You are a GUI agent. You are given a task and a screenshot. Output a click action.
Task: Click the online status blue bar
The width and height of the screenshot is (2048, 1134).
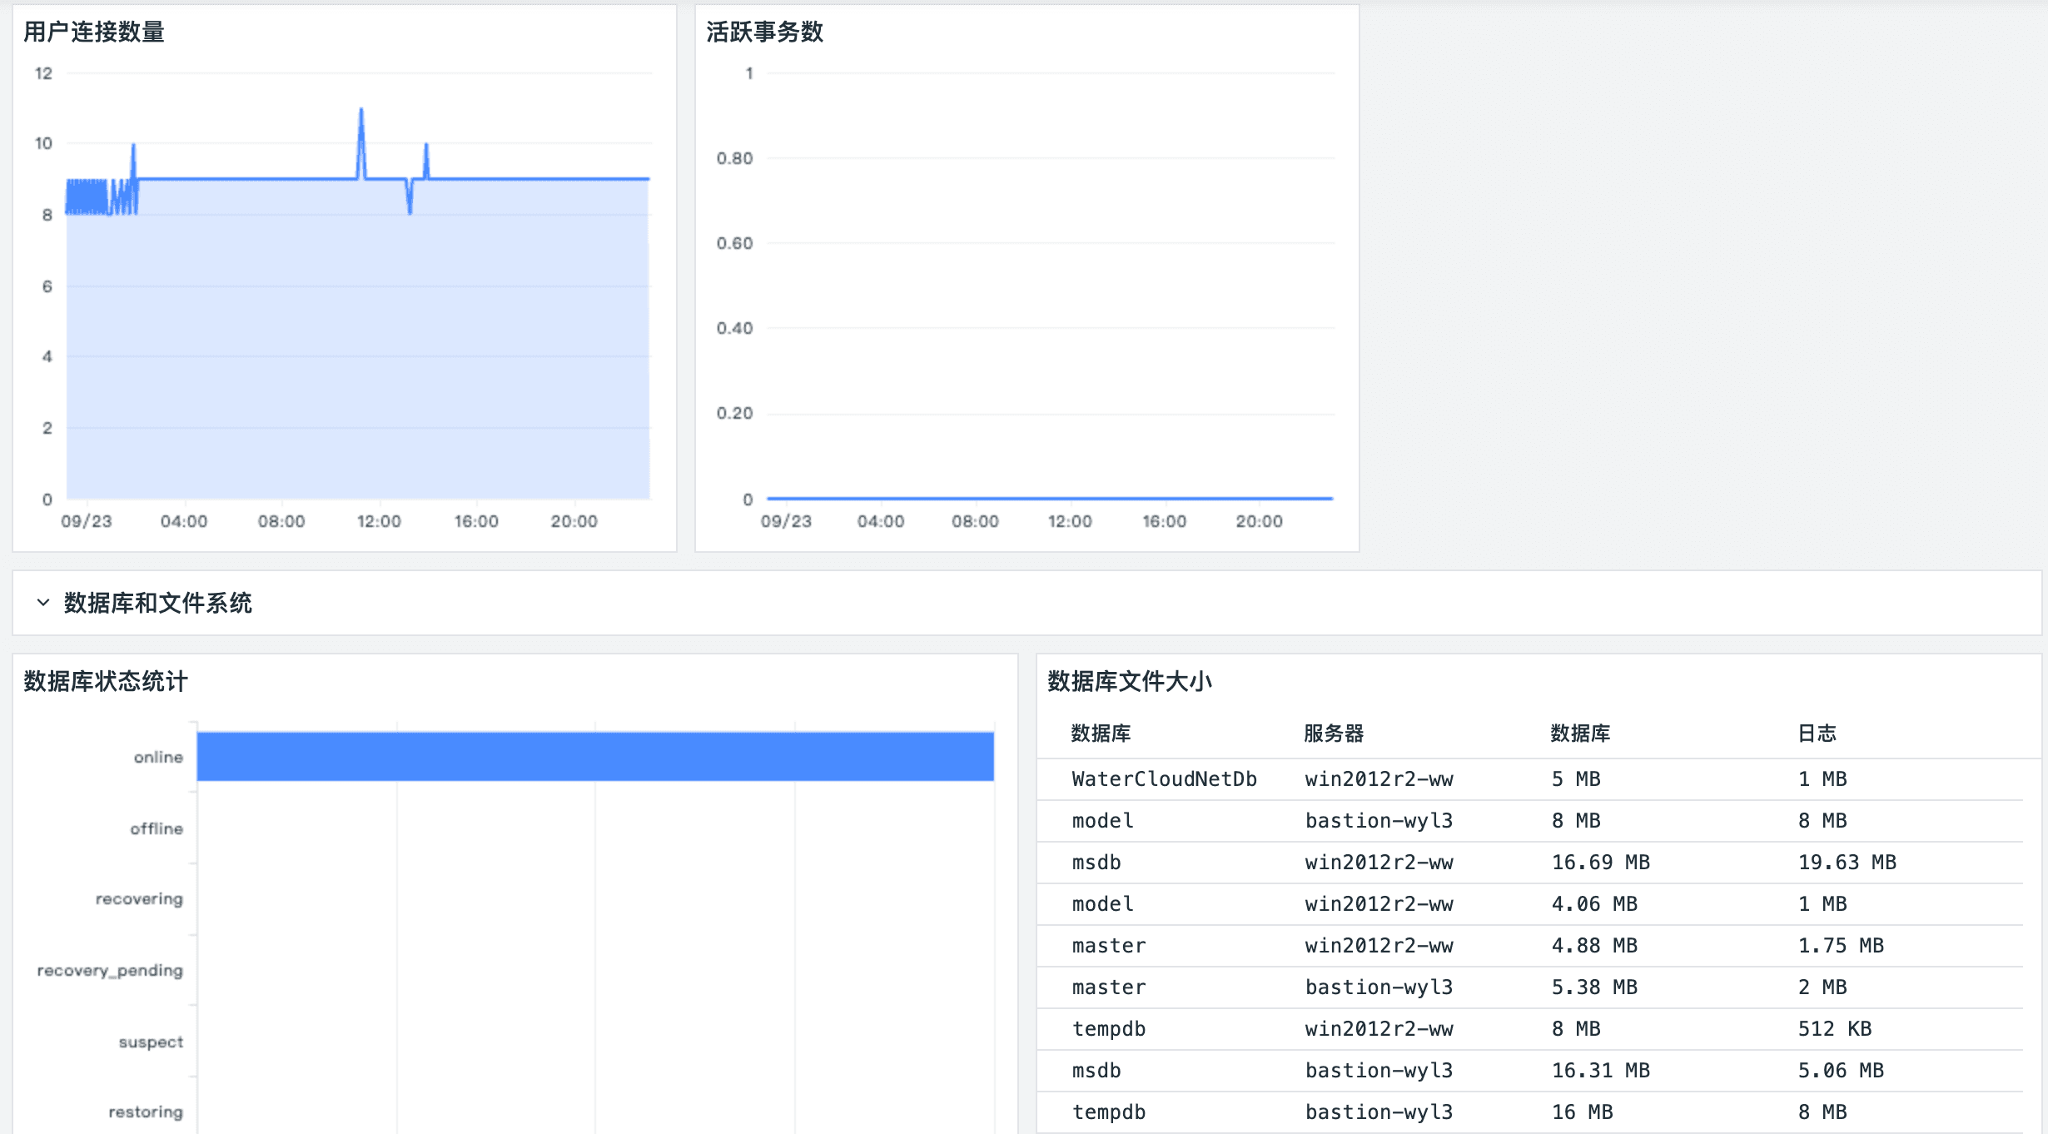595,756
